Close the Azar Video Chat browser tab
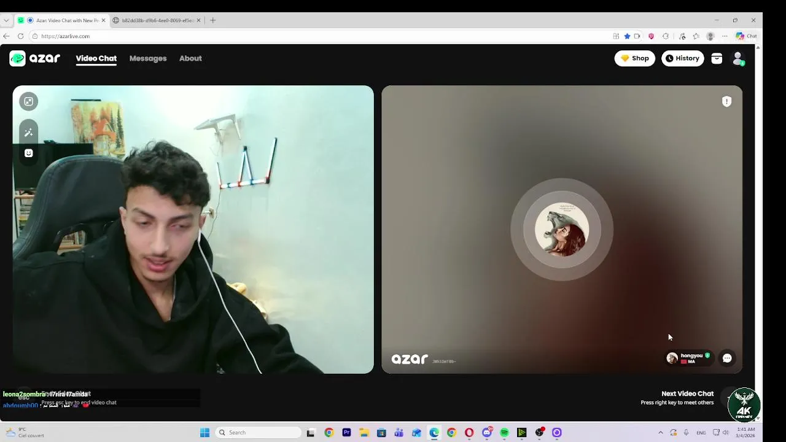 tap(103, 20)
